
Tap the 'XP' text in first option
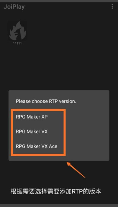[x=45, y=117]
